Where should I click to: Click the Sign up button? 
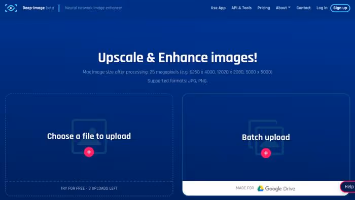point(340,8)
